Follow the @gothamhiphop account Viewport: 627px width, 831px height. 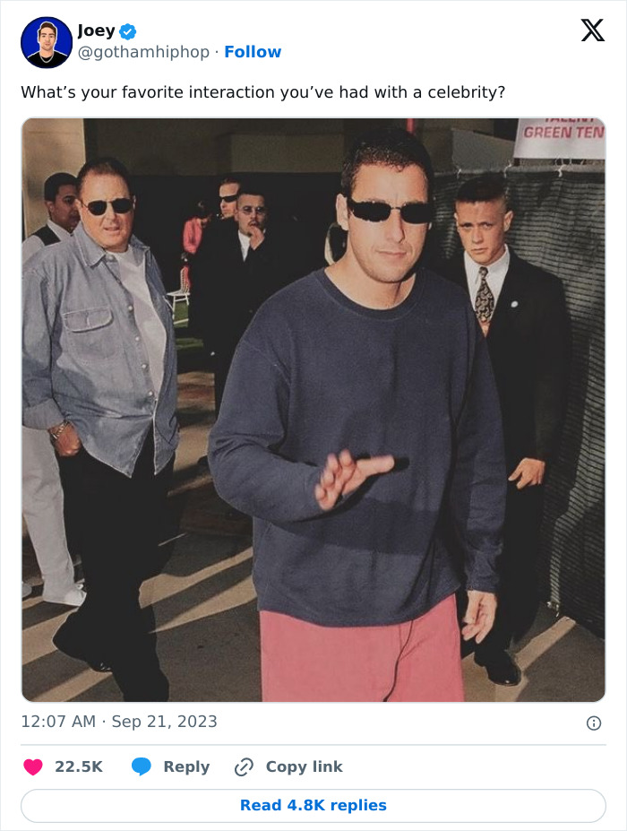(253, 52)
